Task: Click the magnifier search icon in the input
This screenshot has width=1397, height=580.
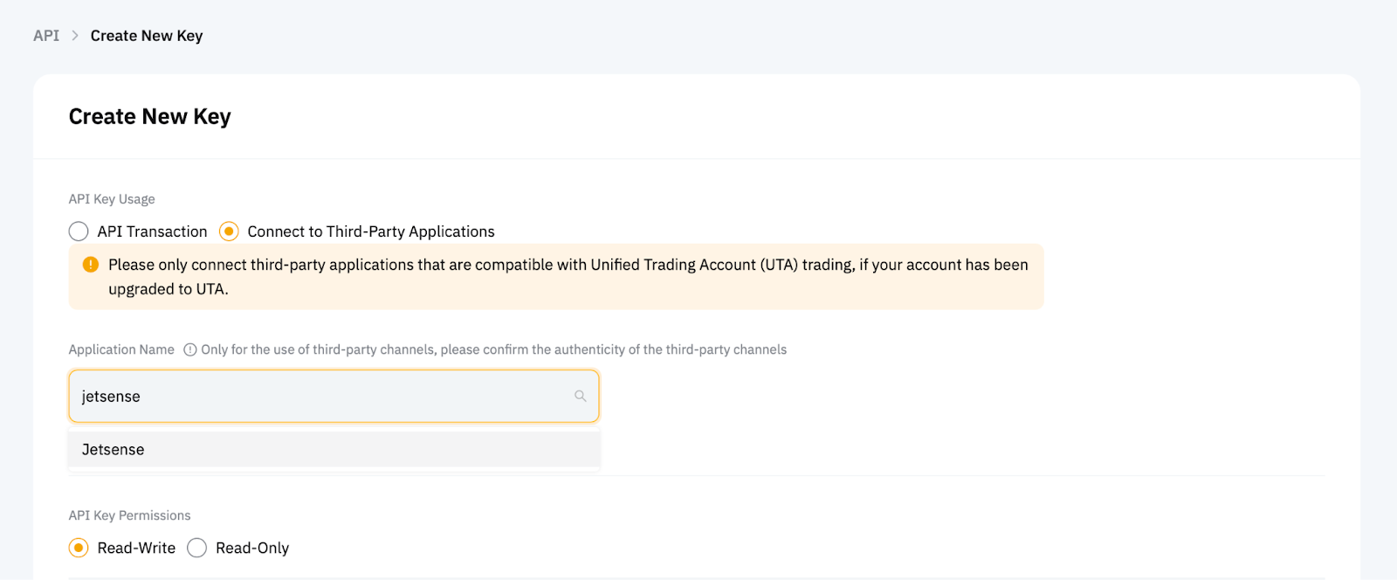Action: click(580, 397)
